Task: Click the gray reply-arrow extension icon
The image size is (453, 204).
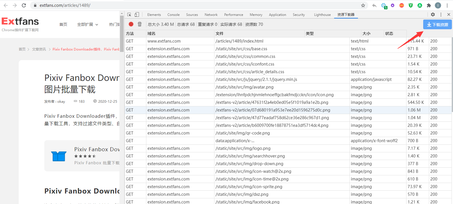Action: click(x=374, y=5)
